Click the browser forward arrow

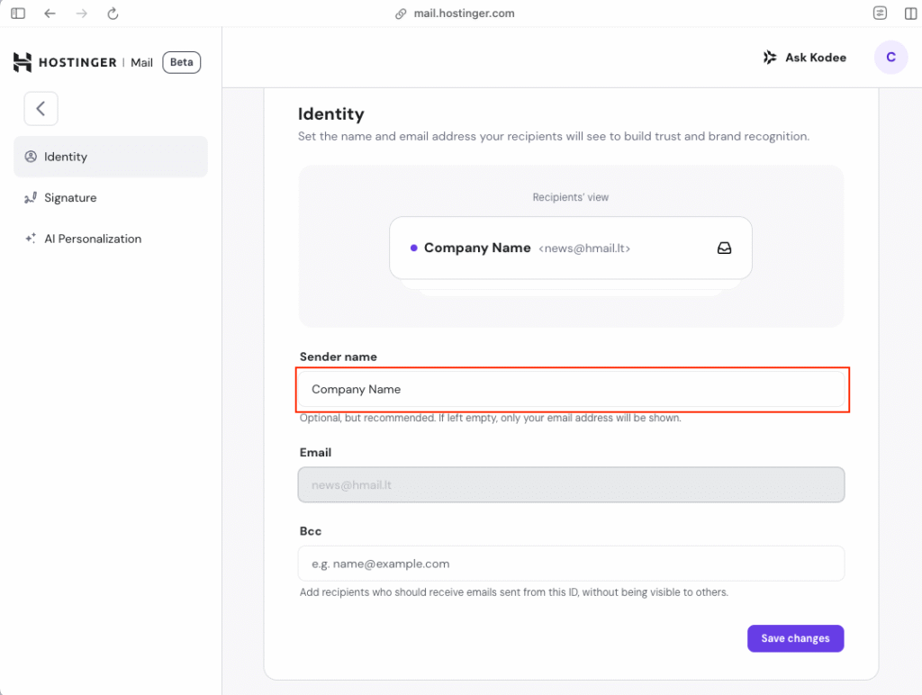click(81, 14)
